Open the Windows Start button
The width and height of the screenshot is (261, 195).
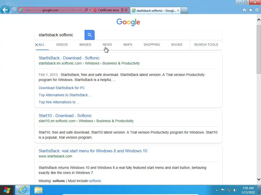pos(7,190)
